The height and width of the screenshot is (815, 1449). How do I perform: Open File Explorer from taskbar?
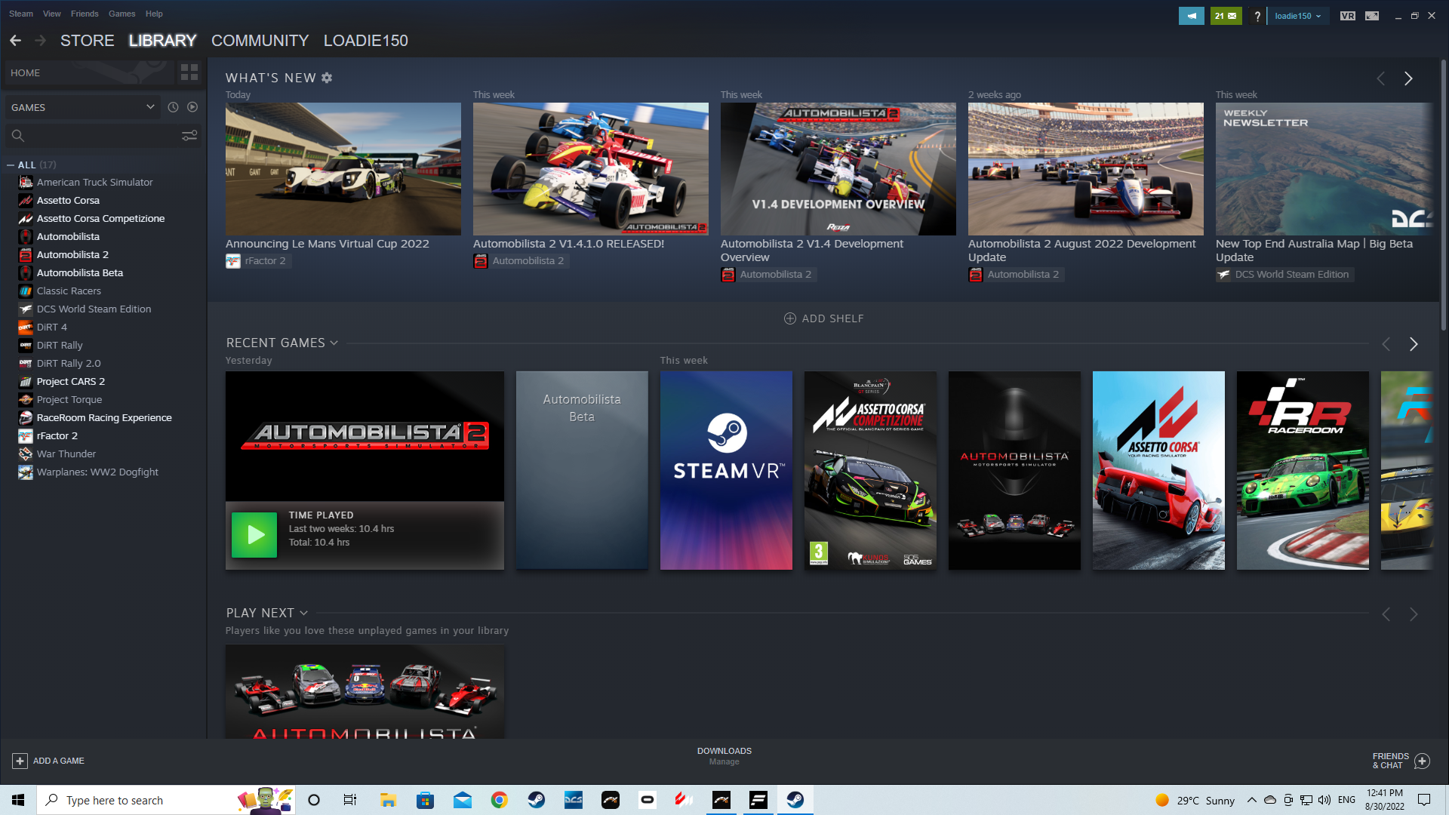click(x=388, y=800)
